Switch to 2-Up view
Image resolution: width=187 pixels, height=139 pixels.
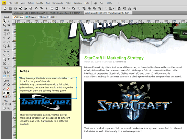tap(42, 17)
